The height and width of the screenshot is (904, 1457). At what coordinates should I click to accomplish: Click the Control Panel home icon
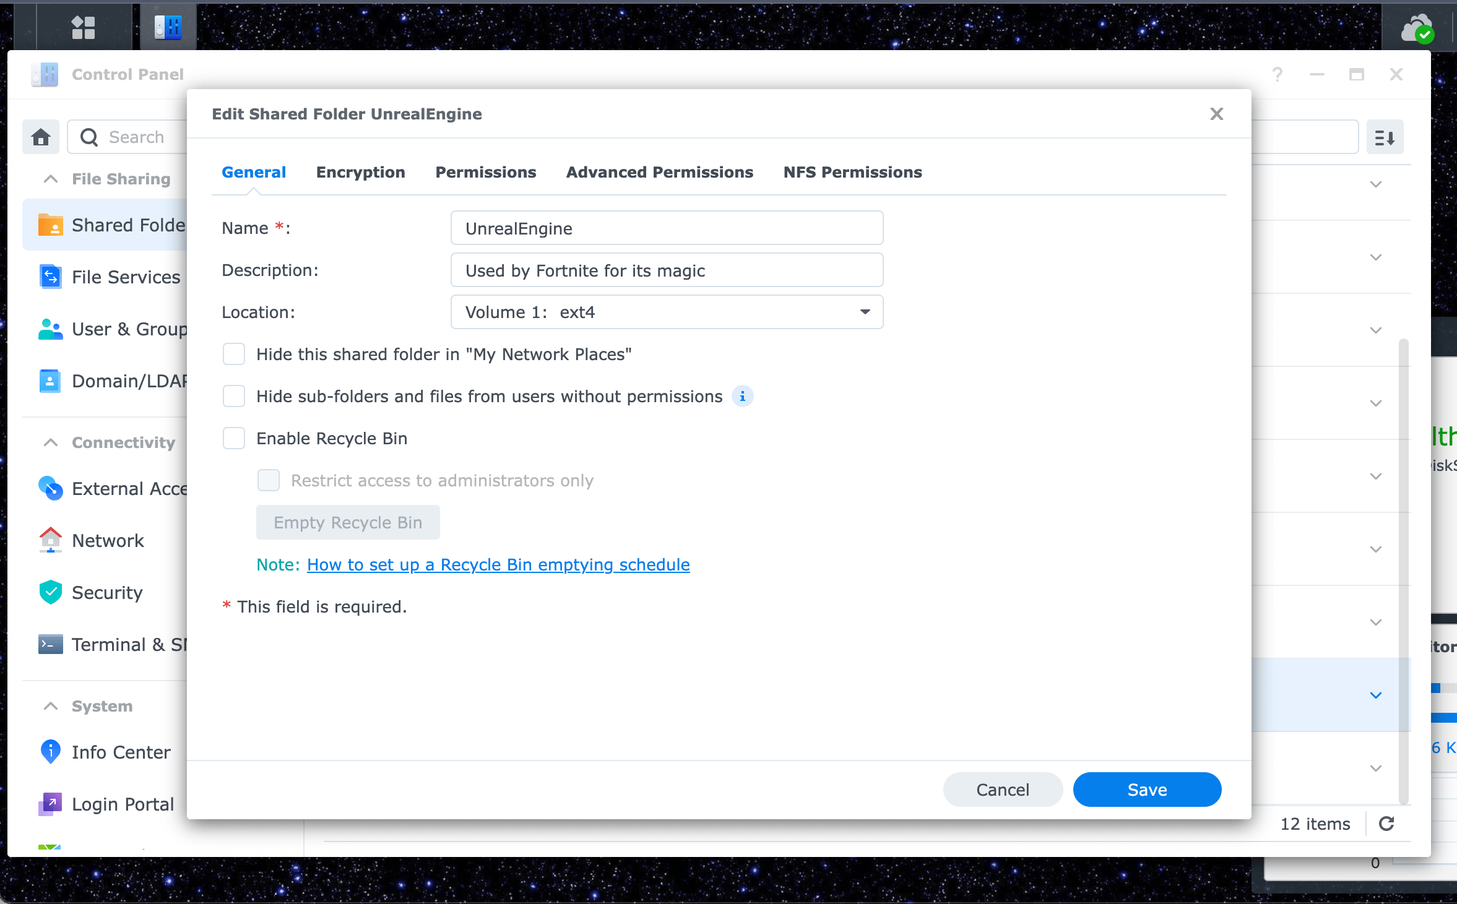[x=41, y=137]
